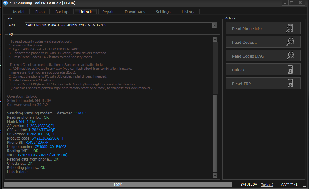Click the AA**-**71 status bar text
This screenshot has width=309, height=189.
[289, 185]
